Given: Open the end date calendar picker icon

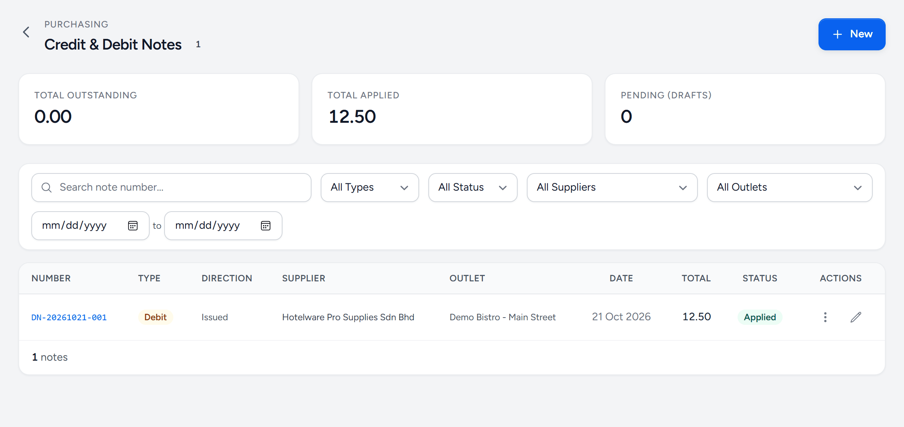Looking at the screenshot, I should point(266,226).
